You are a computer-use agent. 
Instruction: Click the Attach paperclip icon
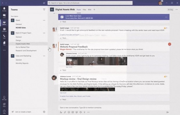coord(65,112)
